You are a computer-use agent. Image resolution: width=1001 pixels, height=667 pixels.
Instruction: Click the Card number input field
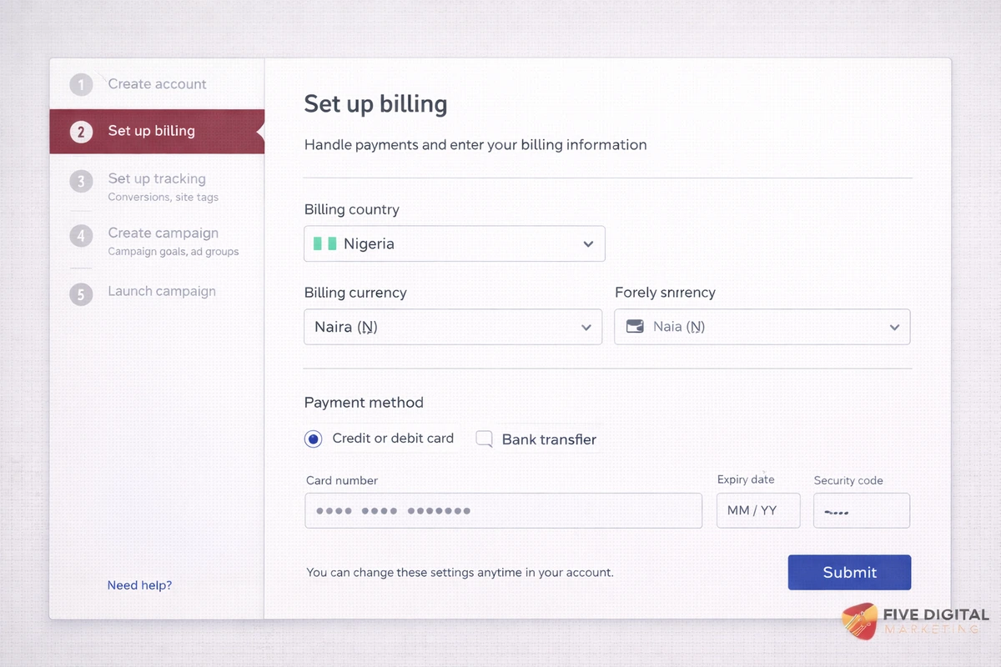[503, 510]
